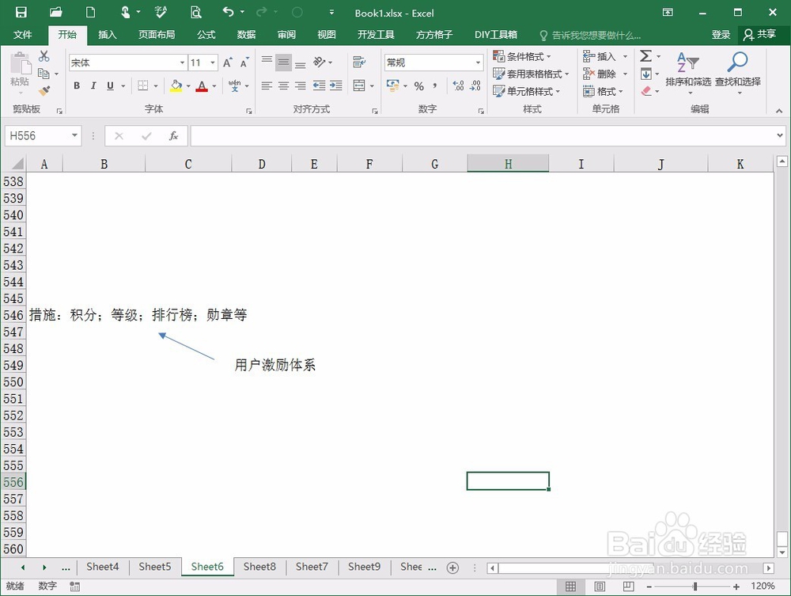Viewport: 791px width, 596px height.
Task: Expand the formula bar
Action: pos(780,135)
